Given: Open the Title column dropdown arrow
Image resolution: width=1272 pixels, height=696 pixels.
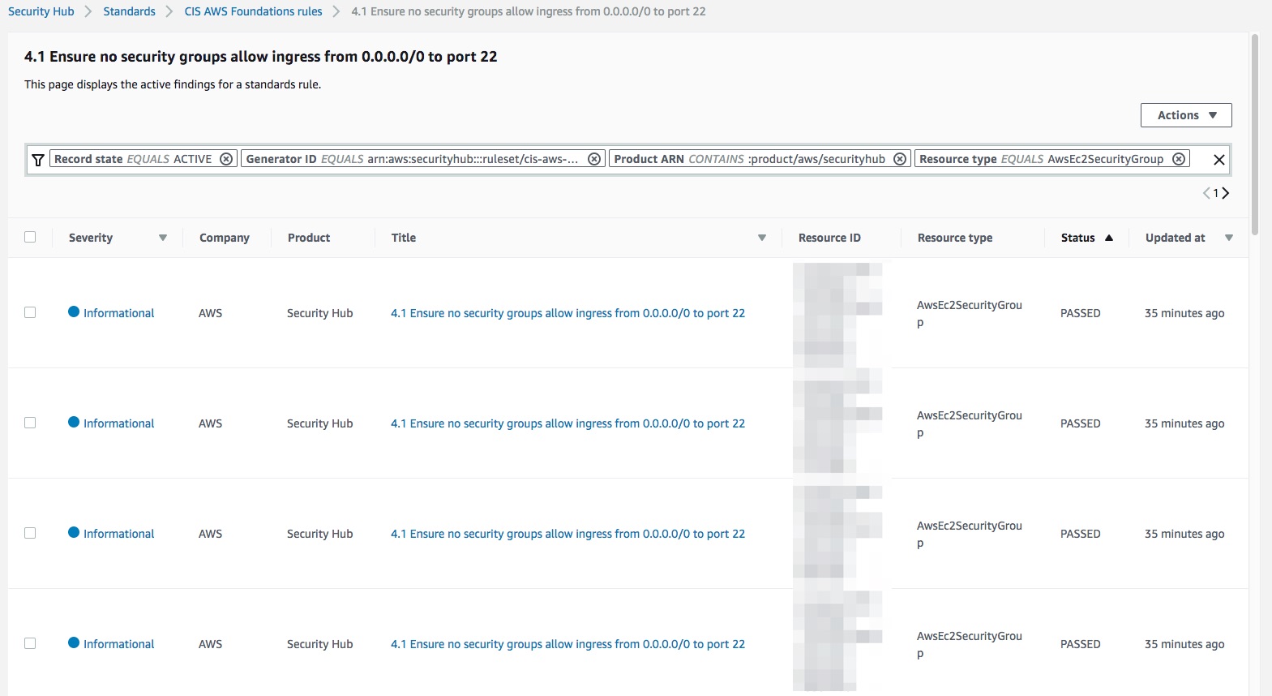Looking at the screenshot, I should point(761,238).
